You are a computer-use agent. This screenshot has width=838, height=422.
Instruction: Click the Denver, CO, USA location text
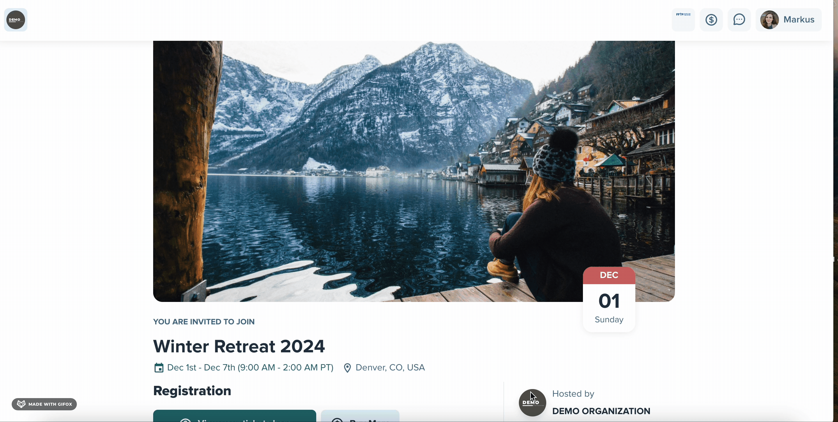(390, 368)
